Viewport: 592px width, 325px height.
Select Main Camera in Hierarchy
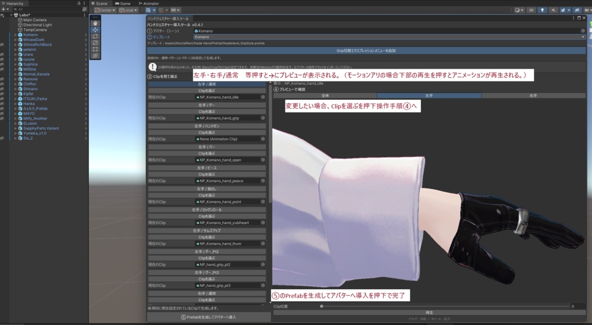35,20
